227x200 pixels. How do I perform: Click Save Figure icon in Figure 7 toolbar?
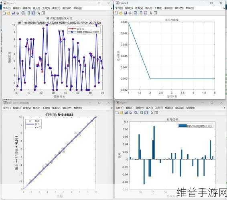[126, 113]
